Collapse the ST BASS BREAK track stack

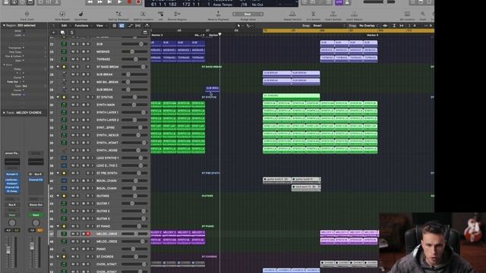click(x=58, y=67)
